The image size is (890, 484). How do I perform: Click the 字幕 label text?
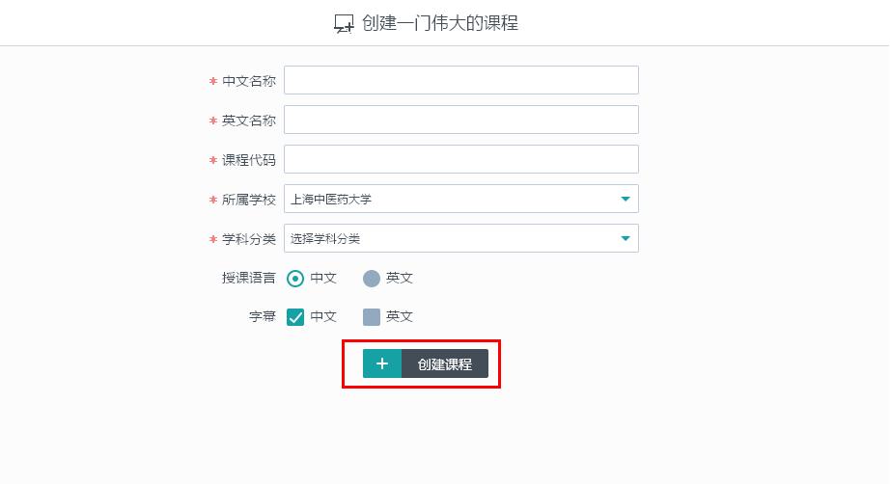click(263, 316)
